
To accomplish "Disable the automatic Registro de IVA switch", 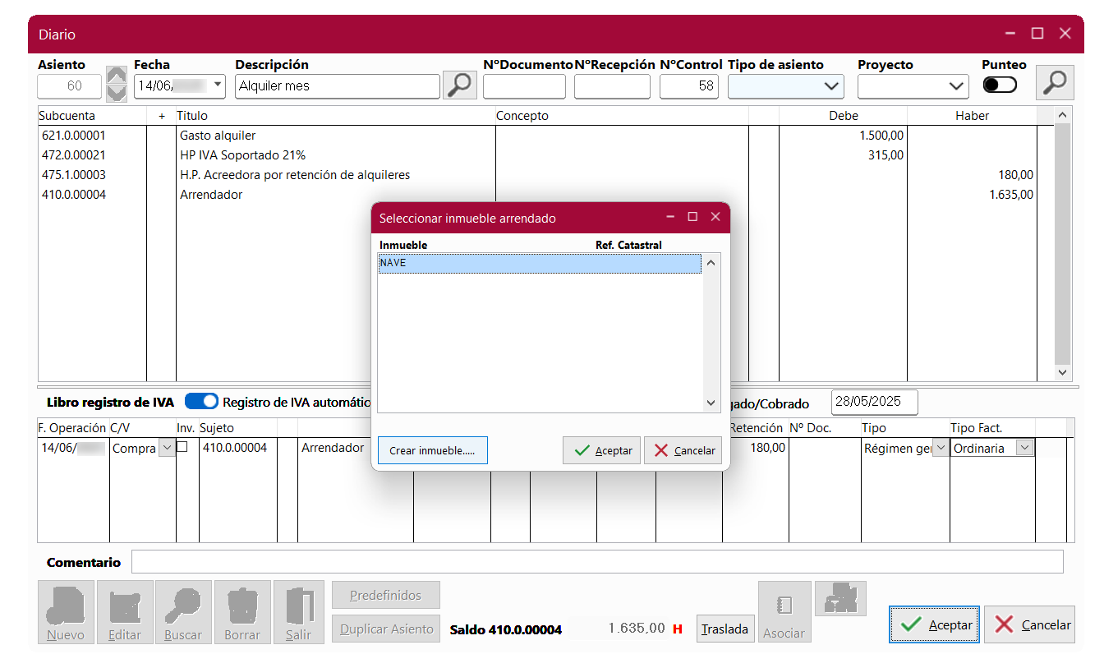I will [x=201, y=402].
